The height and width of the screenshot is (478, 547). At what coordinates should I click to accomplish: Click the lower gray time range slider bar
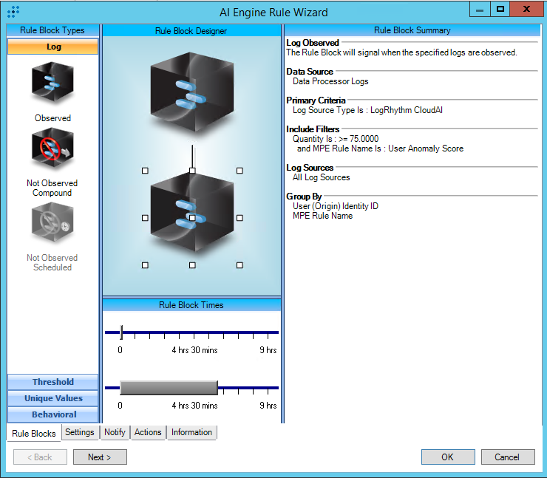pos(169,387)
